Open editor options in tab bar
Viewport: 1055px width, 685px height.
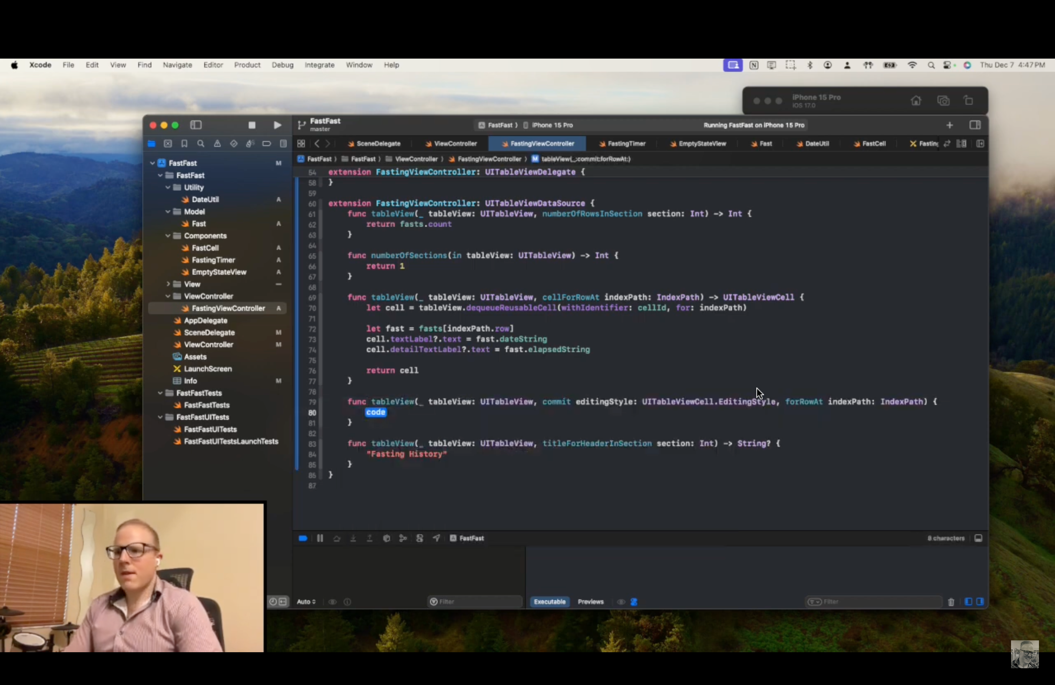[x=961, y=144]
